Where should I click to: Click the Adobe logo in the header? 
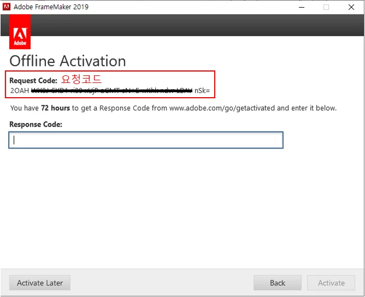[20, 32]
